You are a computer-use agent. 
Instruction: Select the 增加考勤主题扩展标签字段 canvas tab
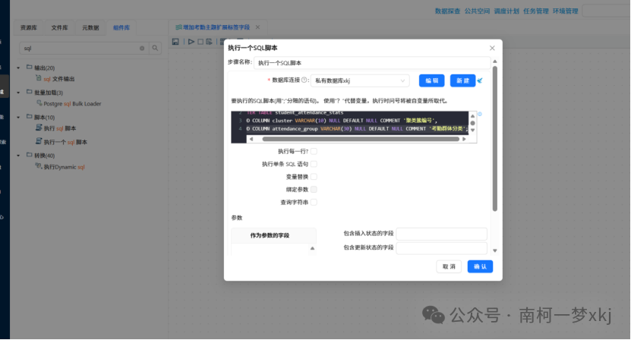coord(216,27)
